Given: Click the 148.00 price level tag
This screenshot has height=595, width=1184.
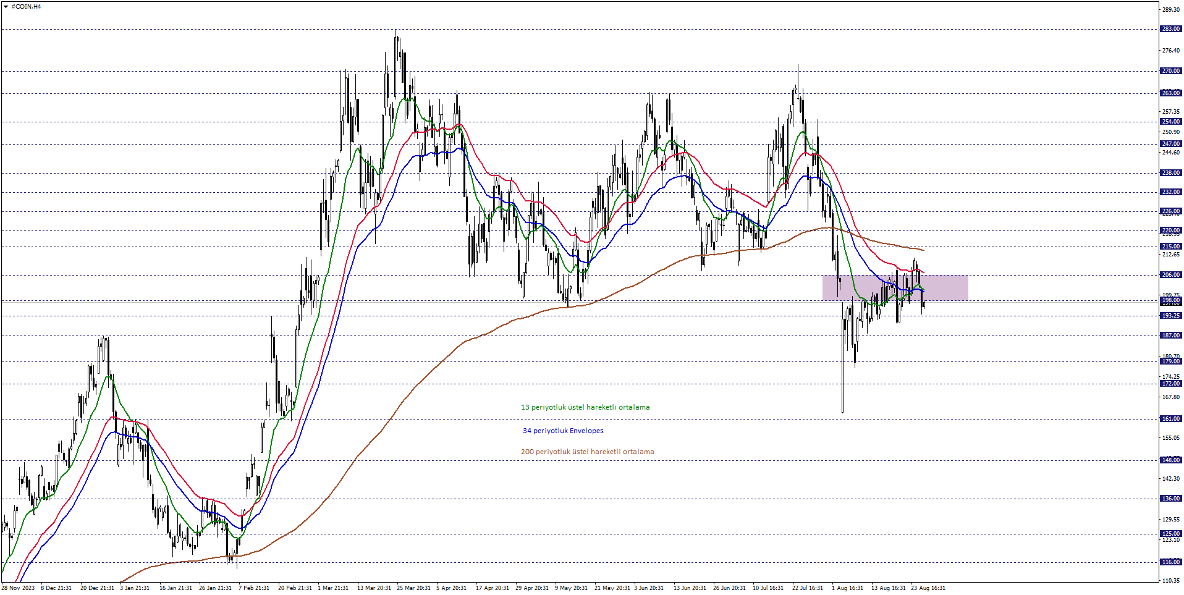Looking at the screenshot, I should coord(1171,460).
